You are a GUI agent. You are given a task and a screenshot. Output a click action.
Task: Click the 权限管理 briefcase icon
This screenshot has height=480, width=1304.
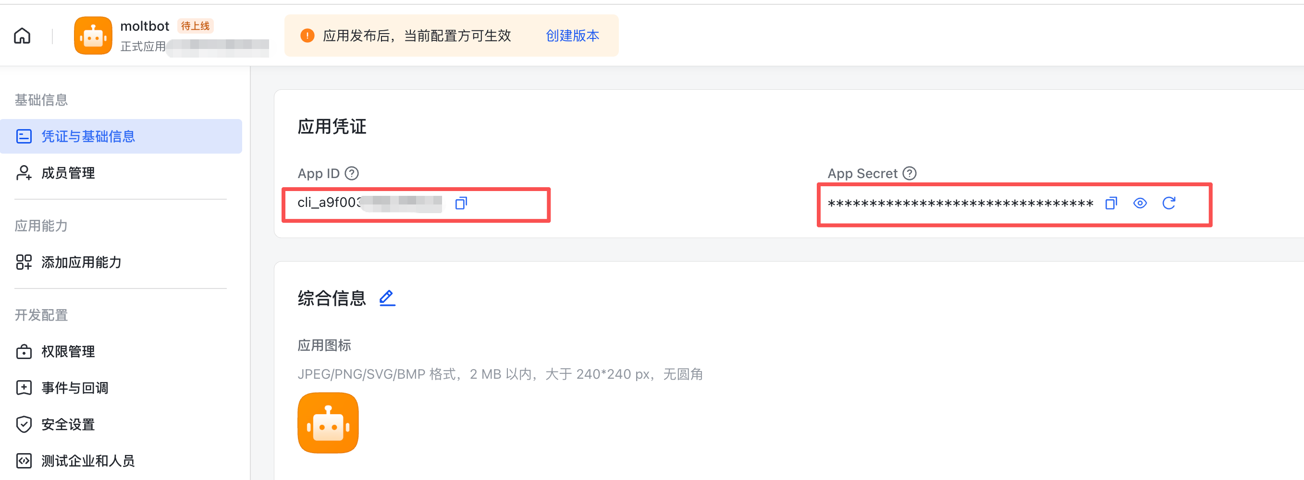coord(24,351)
